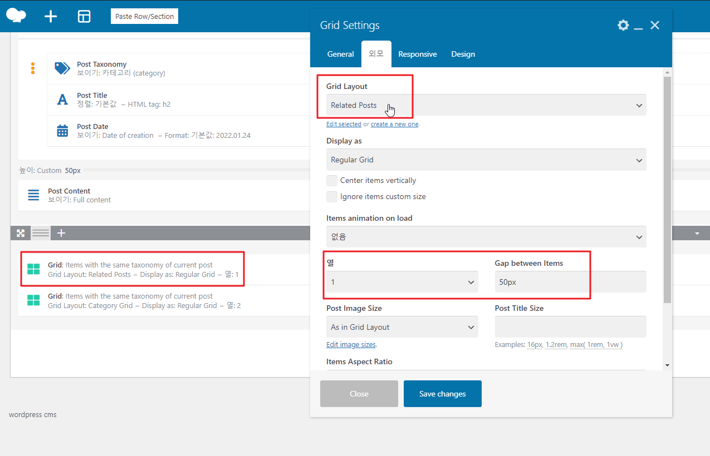710x456 pixels.
Task: Click the 1.2rem example text
Action: click(x=556, y=345)
